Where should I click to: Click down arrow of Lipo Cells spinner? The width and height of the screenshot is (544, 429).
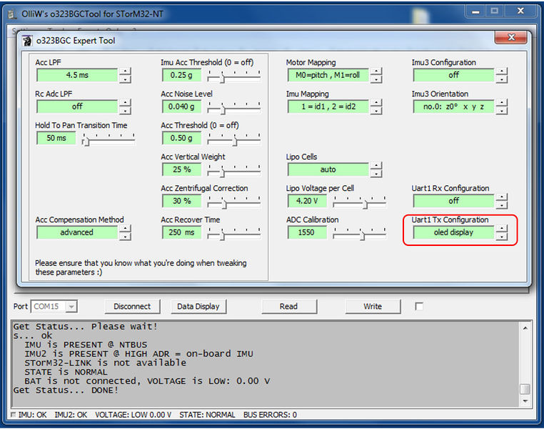376,173
